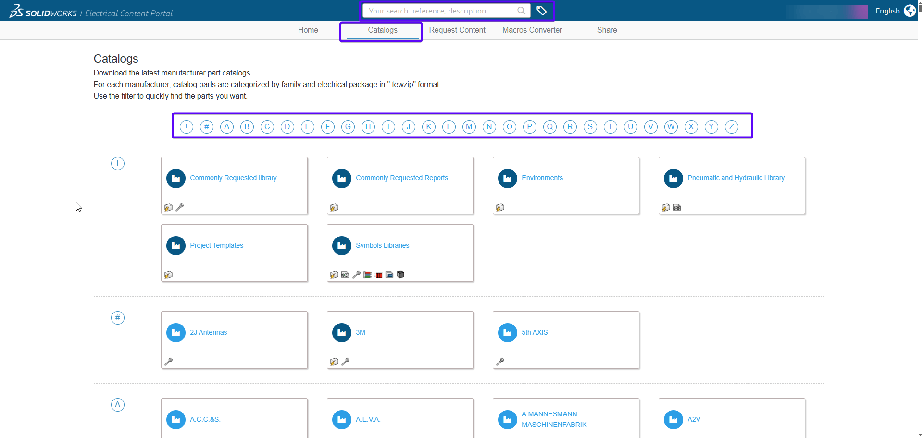Image resolution: width=923 pixels, height=438 pixels.
Task: Filter catalogs by letter Q
Action: point(550,127)
